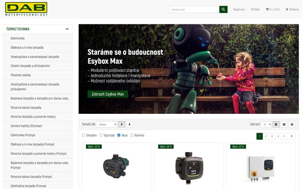This screenshot has height=189, width=302.
Task: Open the shopping cart icon
Action: tap(267, 9)
